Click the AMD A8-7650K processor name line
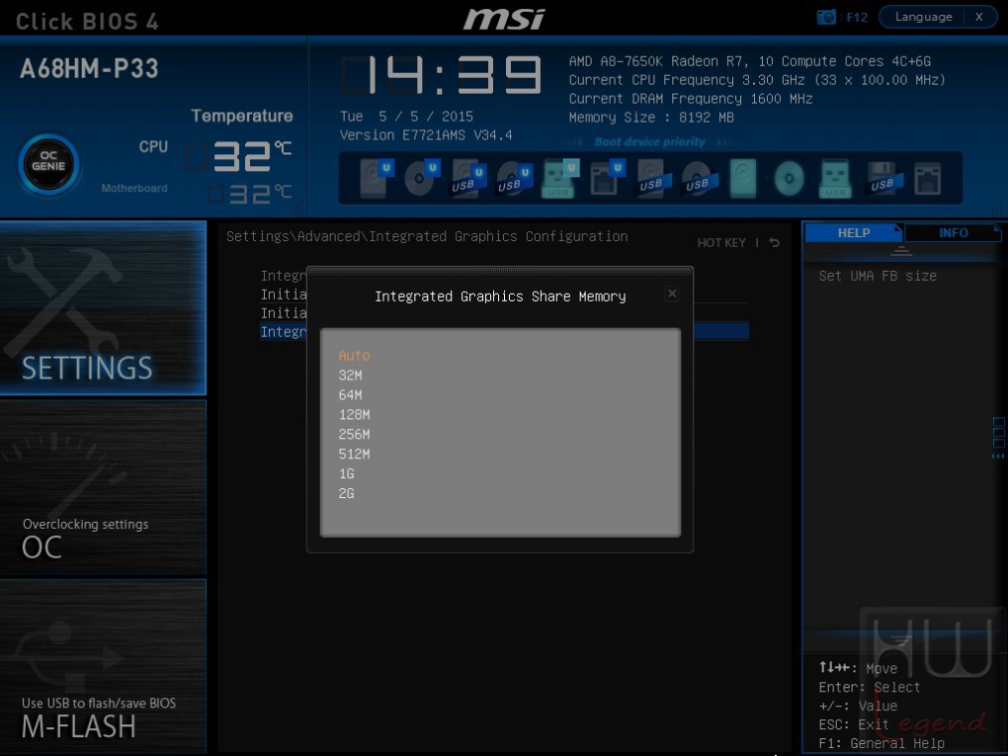1008x756 pixels. coord(749,61)
